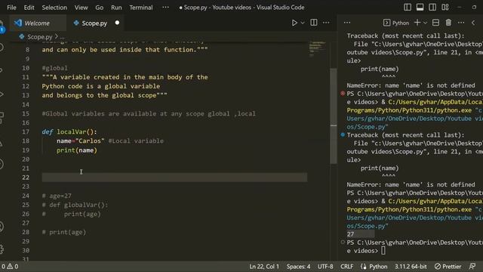Screen dimensions: 483x272
Task: Open the Selection menu
Action: (x=54, y=8)
